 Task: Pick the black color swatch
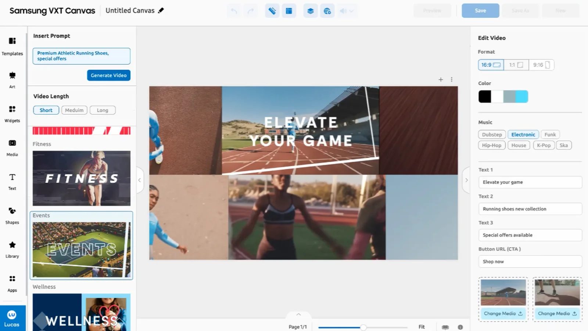[x=485, y=96]
